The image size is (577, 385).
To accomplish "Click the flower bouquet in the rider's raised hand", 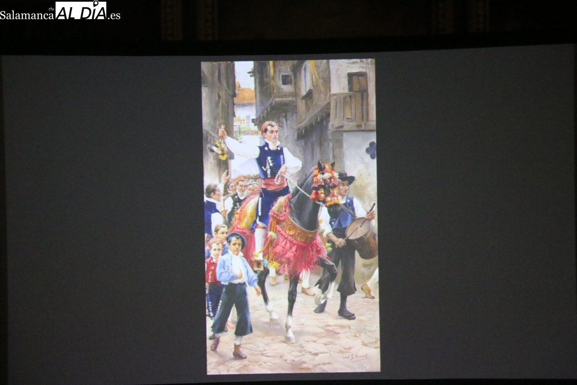I will pyautogui.click(x=220, y=150).
